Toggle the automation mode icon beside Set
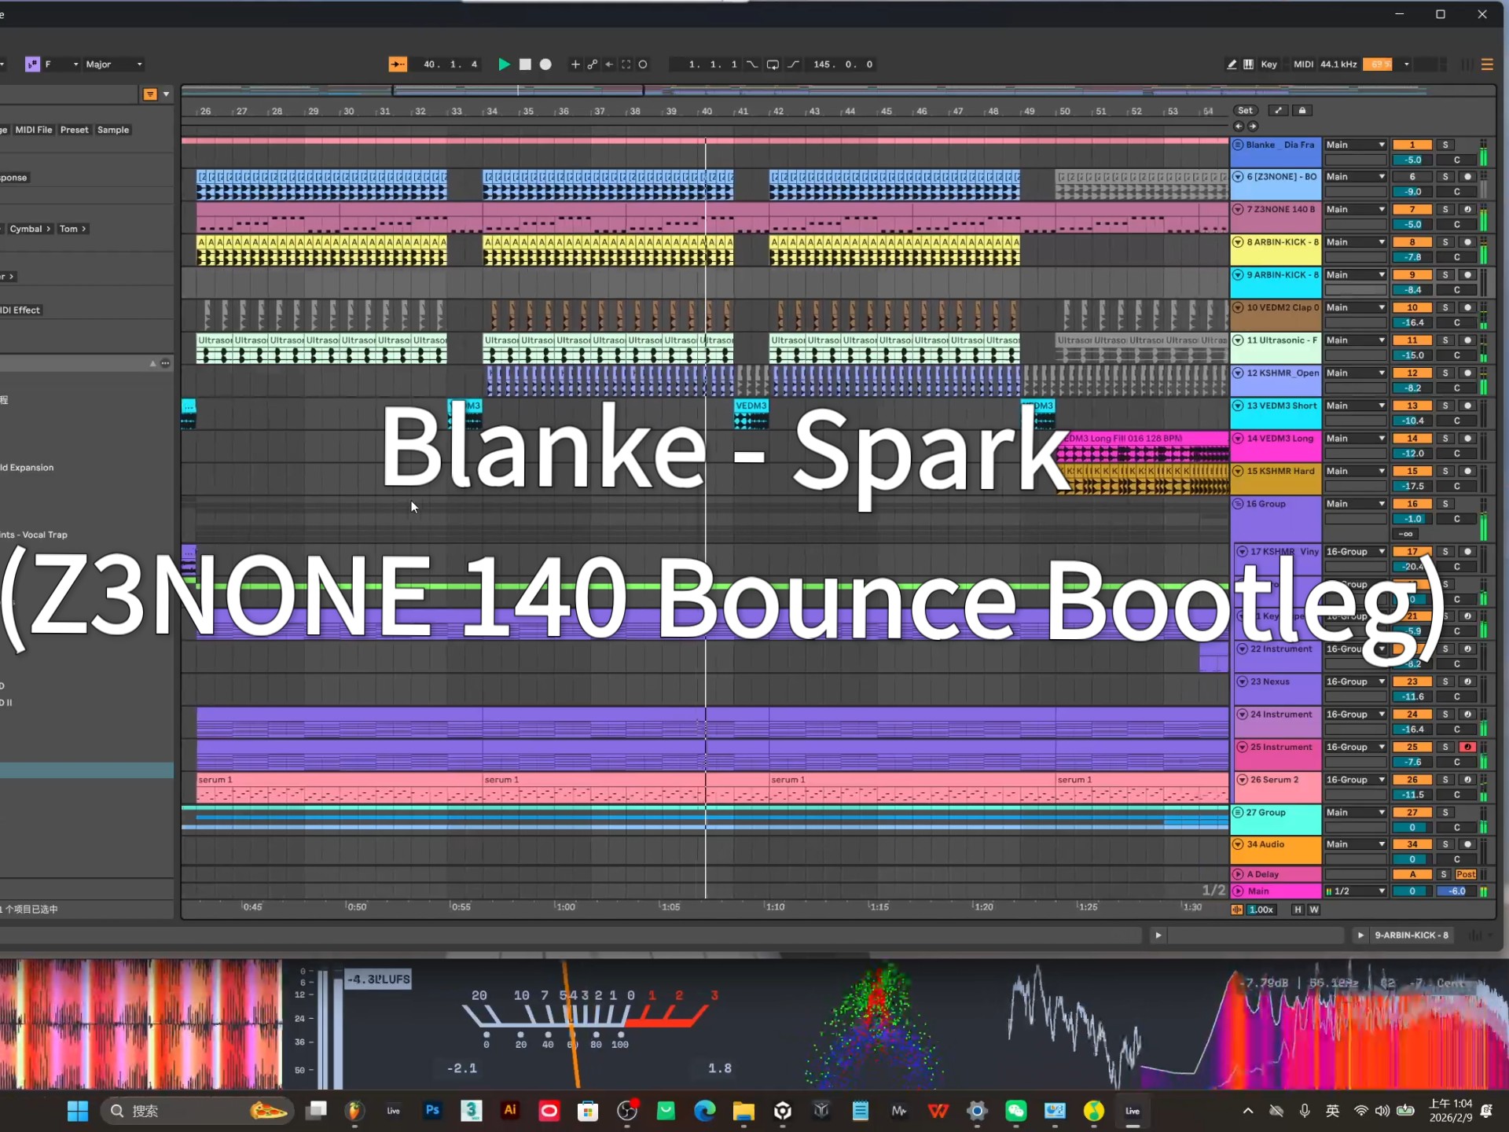Screen dimensions: 1509x1132 click(x=1279, y=111)
